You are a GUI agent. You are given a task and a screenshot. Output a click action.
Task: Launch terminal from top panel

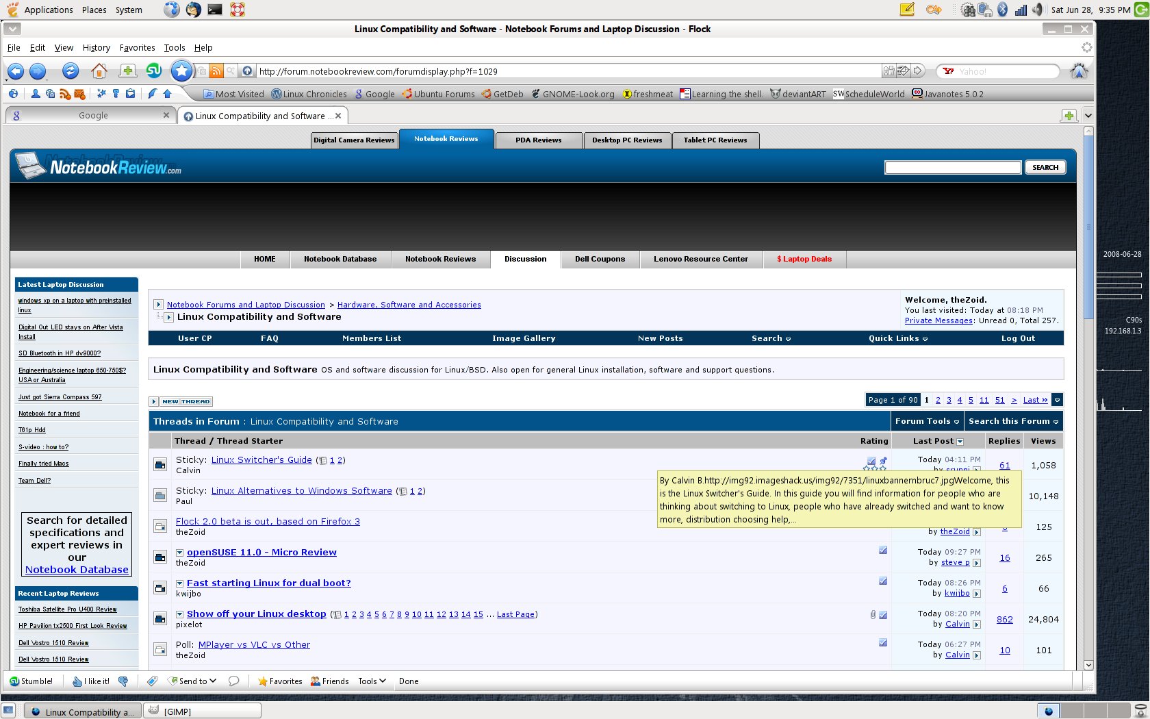(x=214, y=10)
